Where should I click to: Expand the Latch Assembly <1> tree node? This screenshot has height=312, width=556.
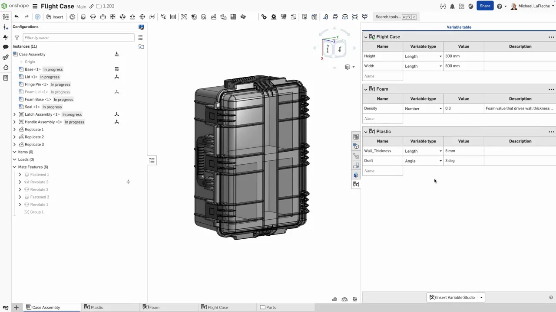14,114
